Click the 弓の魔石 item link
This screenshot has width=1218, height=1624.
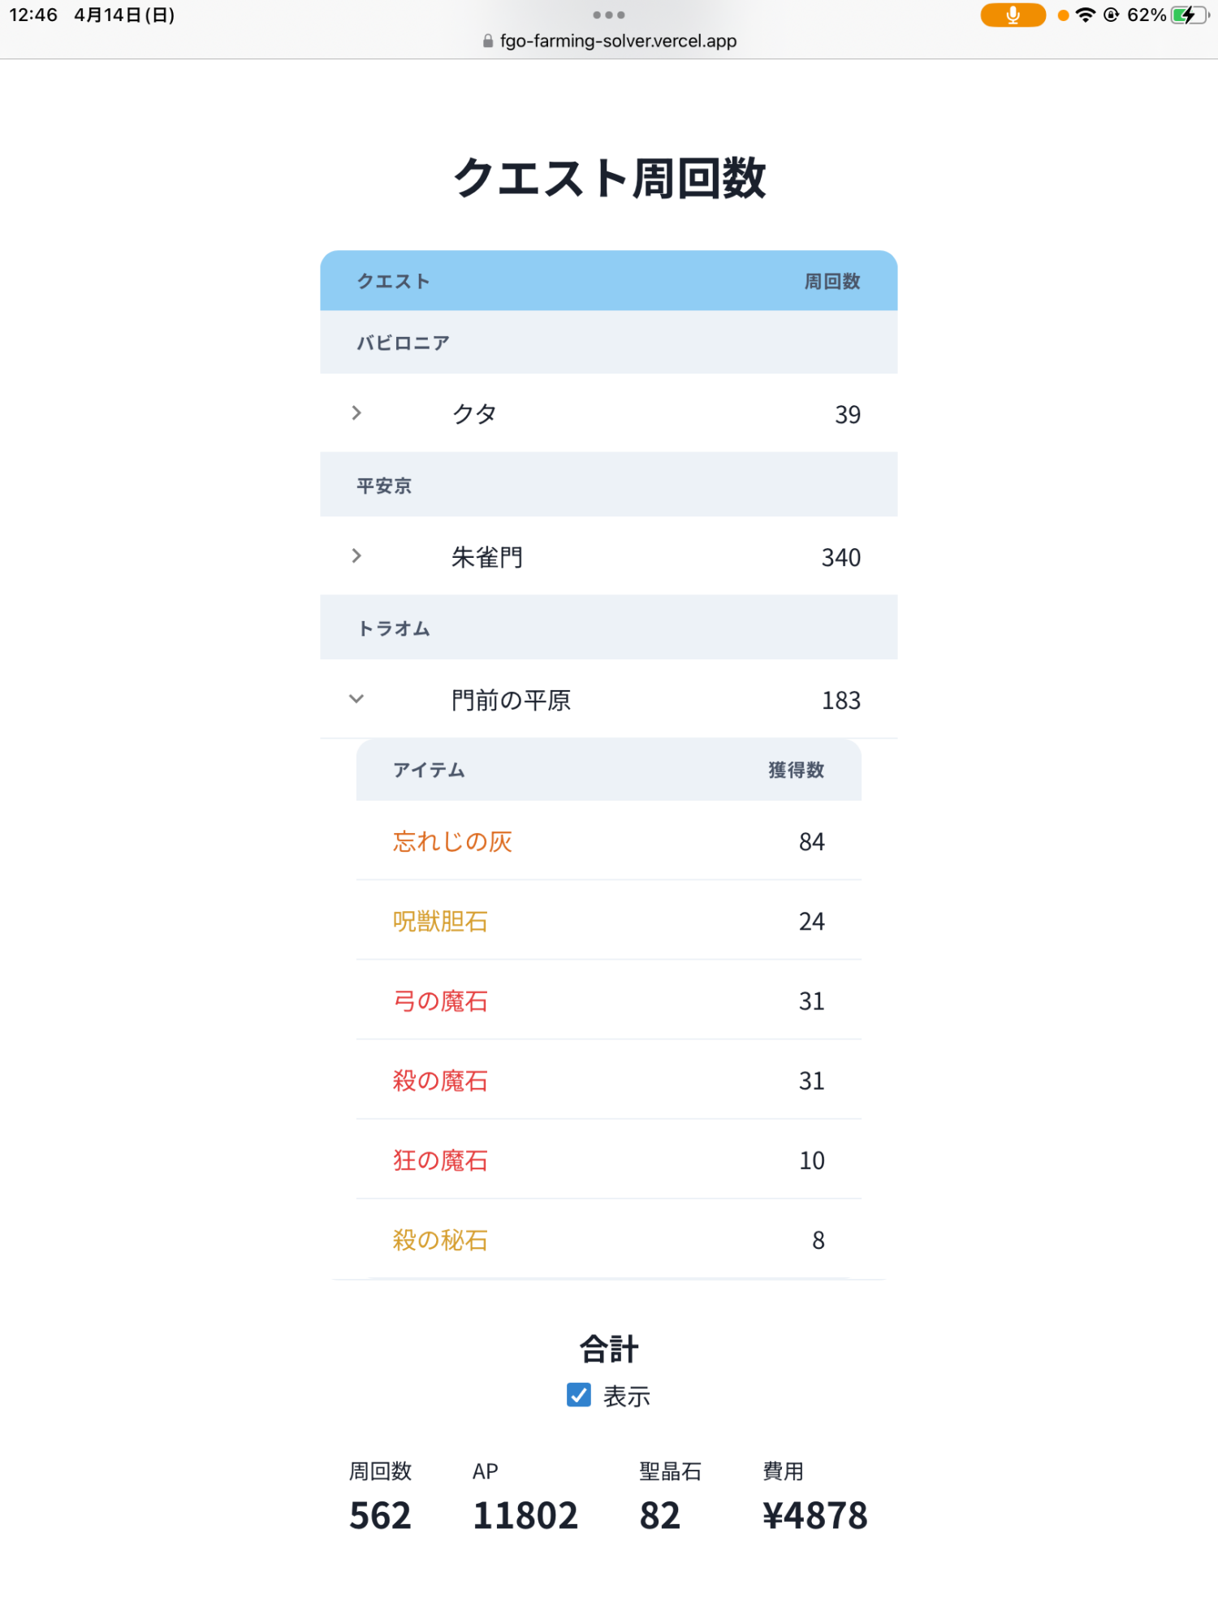[440, 1000]
